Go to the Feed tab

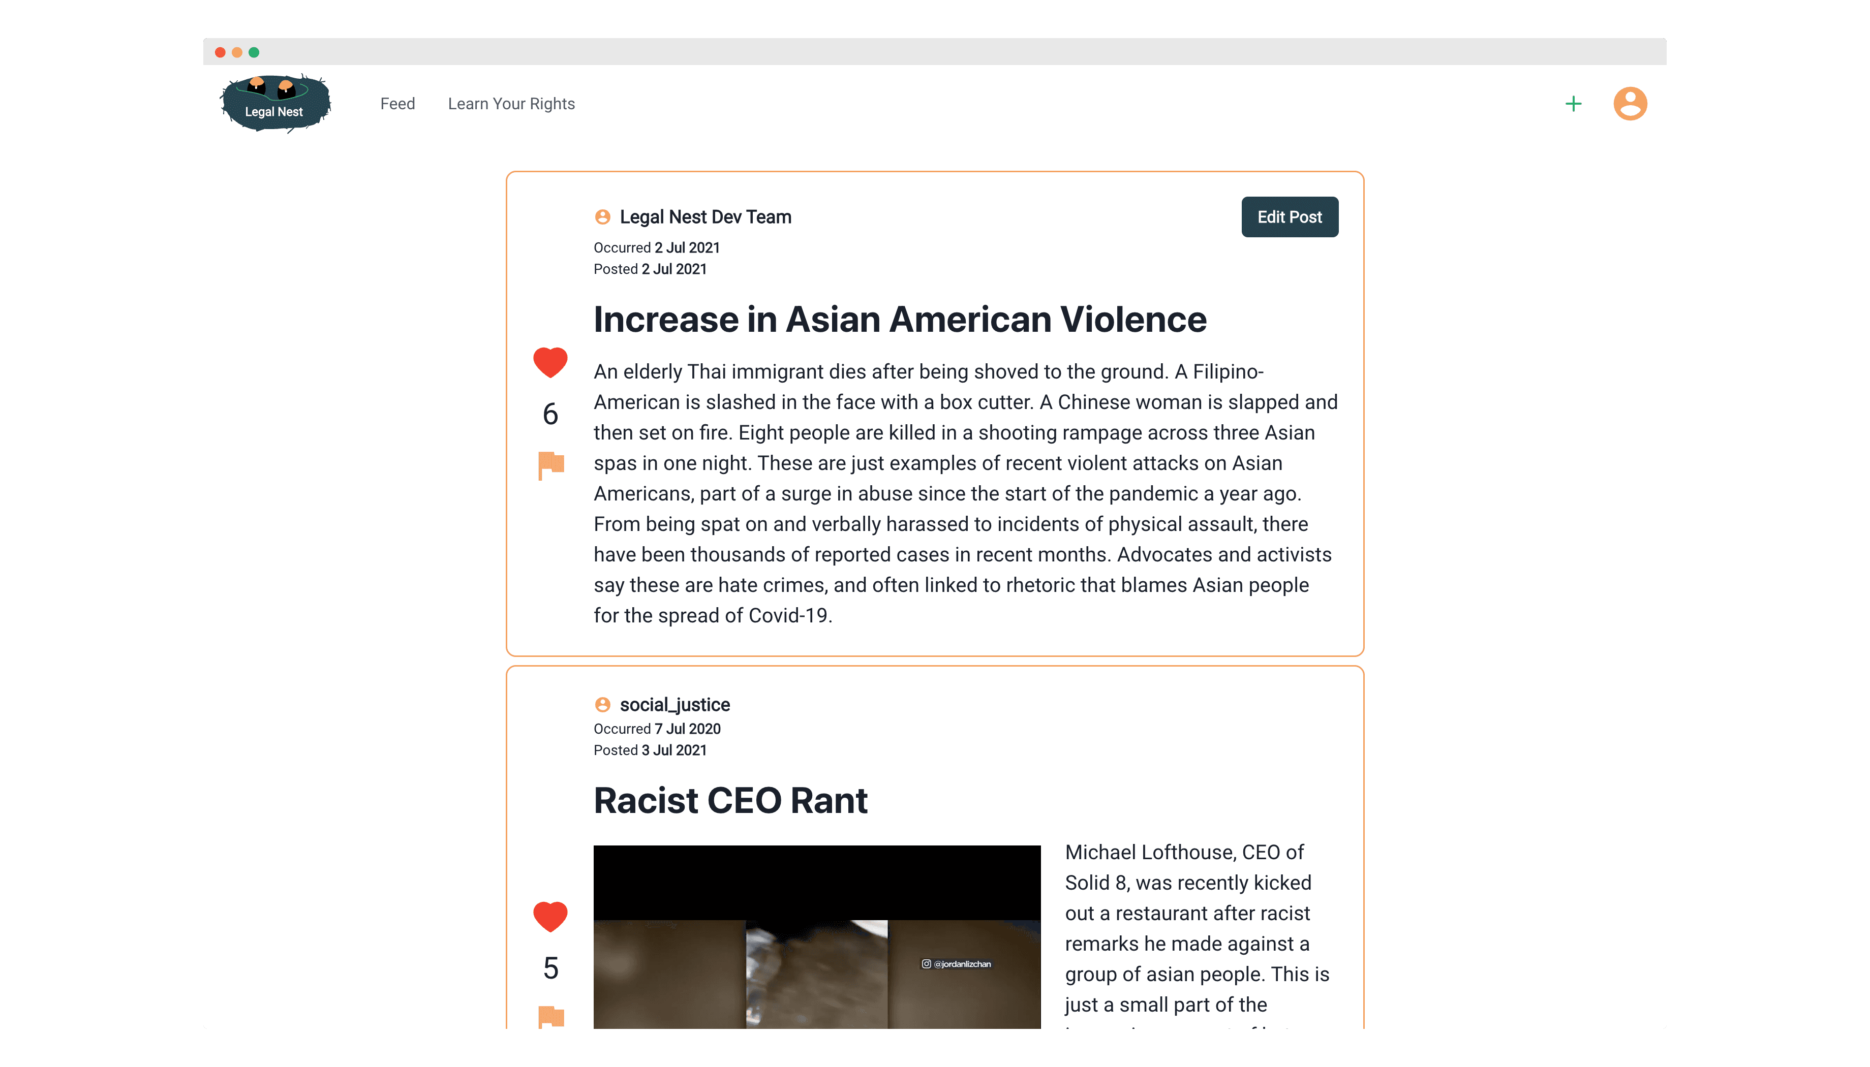click(x=397, y=104)
